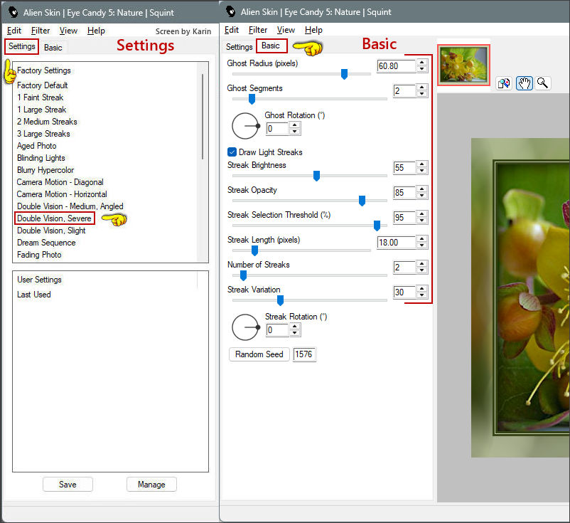Viewport: 570px width, 523px height.
Task: Click the show original preview toggle icon
Action: point(504,83)
